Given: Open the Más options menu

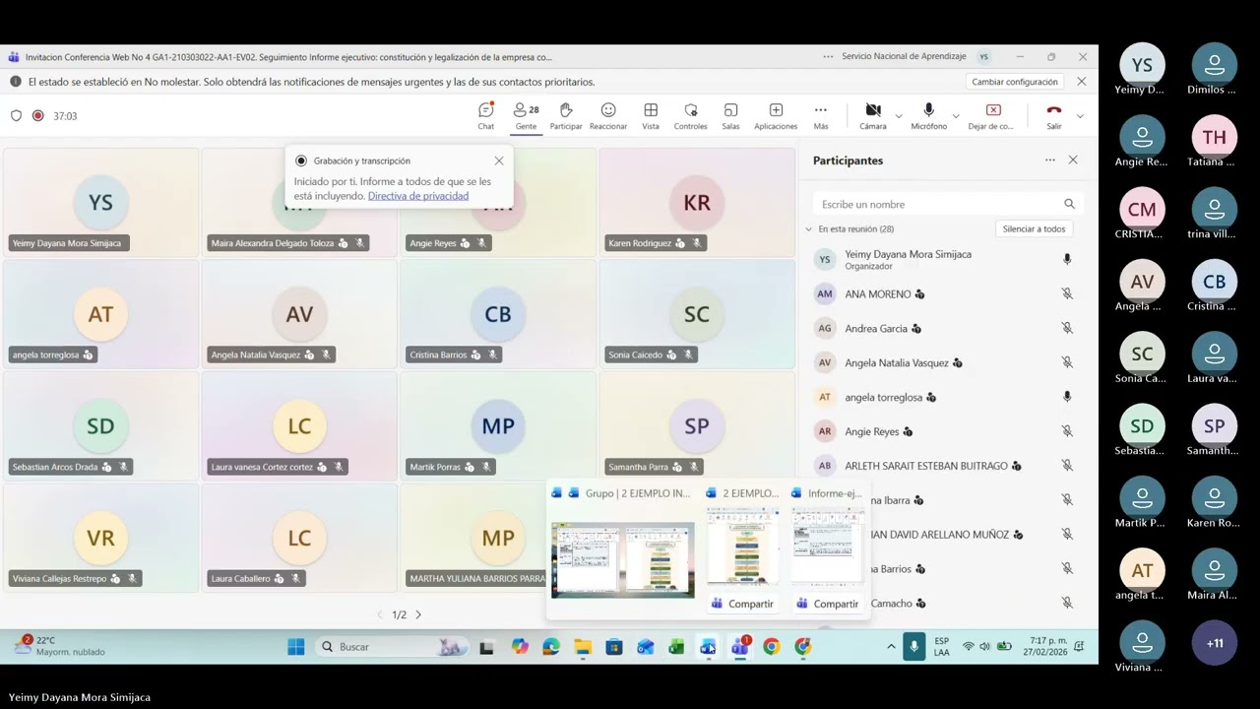Looking at the screenshot, I should click(821, 115).
